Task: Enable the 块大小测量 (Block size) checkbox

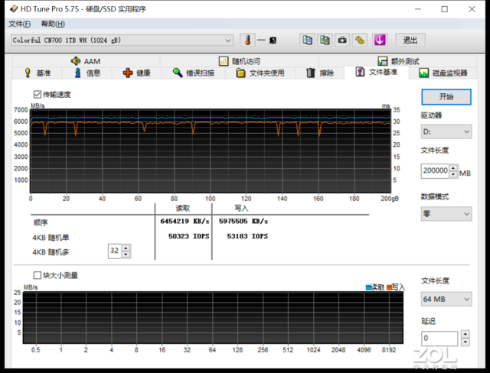Action: click(38, 274)
